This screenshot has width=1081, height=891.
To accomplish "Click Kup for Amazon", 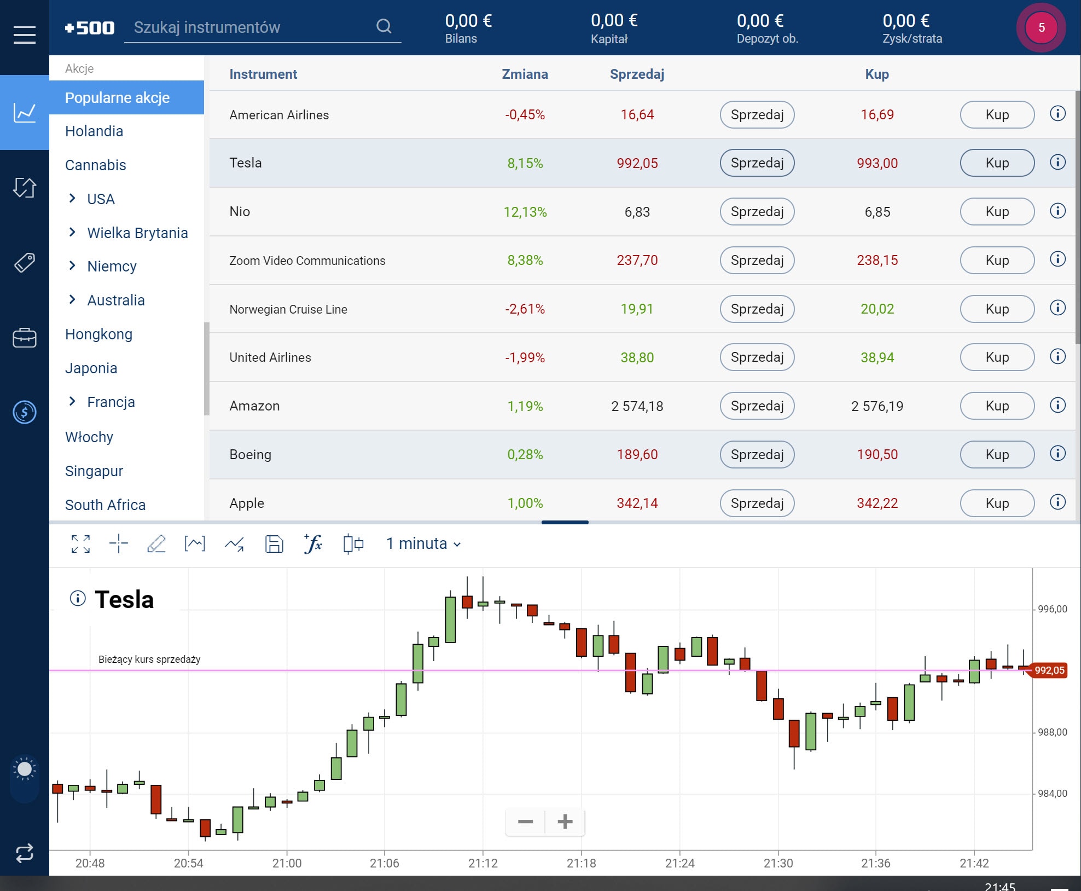I will click(997, 406).
